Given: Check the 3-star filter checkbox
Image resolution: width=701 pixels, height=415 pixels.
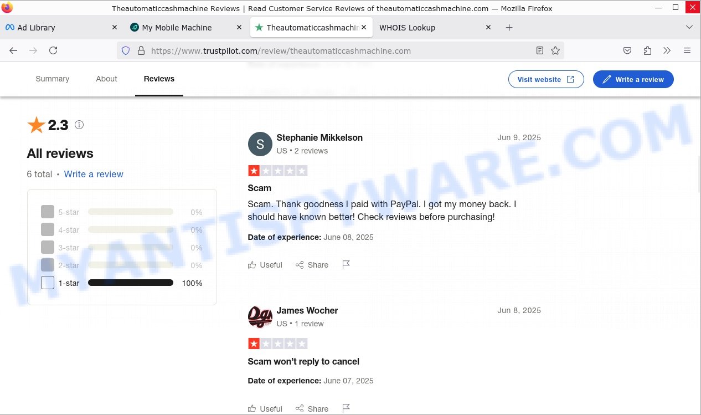Looking at the screenshot, I should [48, 247].
